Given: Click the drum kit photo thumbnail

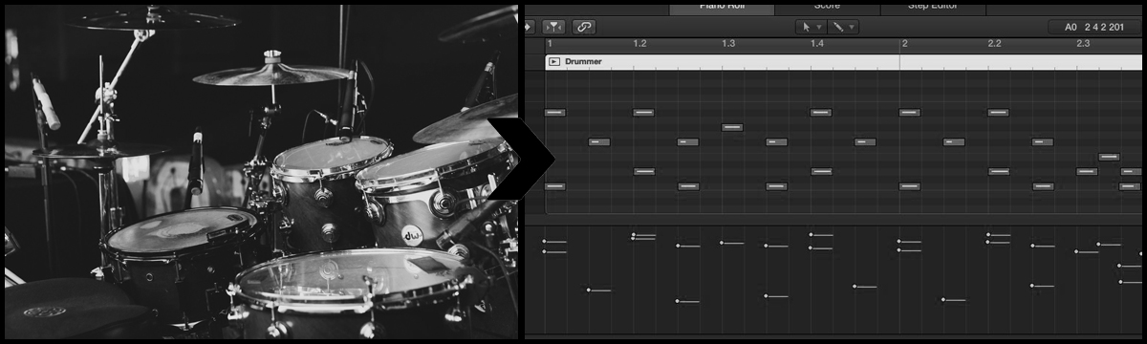Looking at the screenshot, I should 261,172.
